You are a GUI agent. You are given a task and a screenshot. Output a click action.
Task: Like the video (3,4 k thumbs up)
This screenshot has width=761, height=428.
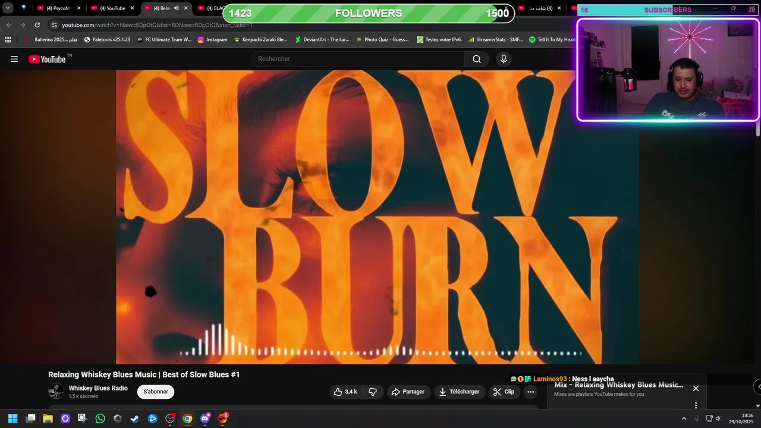345,392
